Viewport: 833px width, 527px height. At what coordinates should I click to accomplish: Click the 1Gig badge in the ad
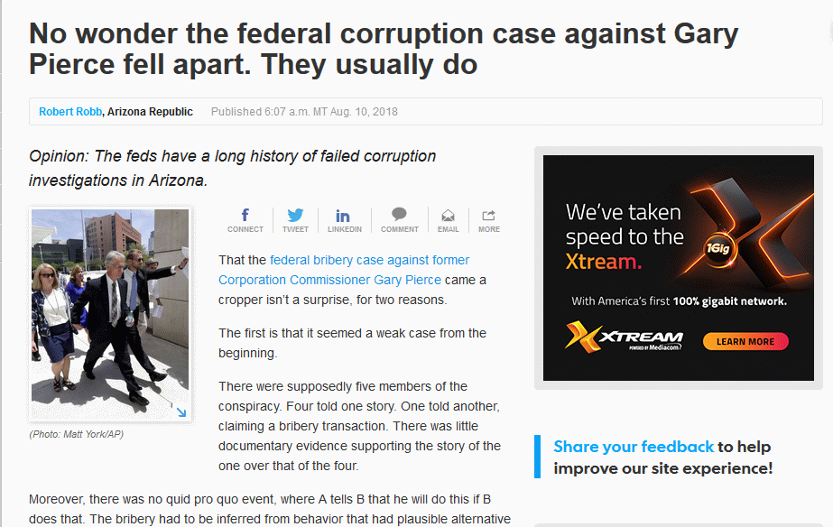[718, 248]
